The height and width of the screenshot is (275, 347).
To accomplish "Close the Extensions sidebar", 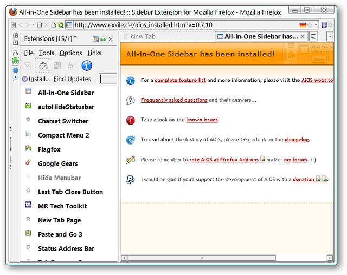I will click(111, 39).
